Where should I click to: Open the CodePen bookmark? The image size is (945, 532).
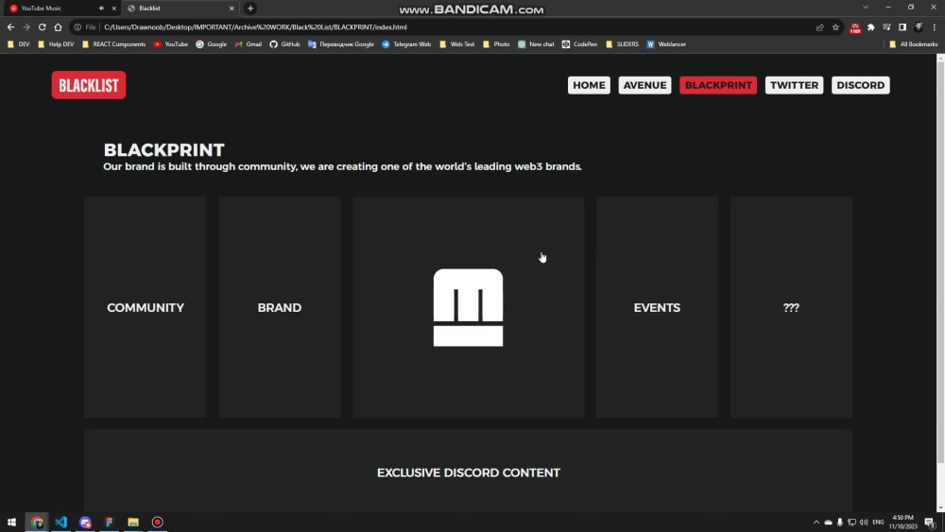580,44
